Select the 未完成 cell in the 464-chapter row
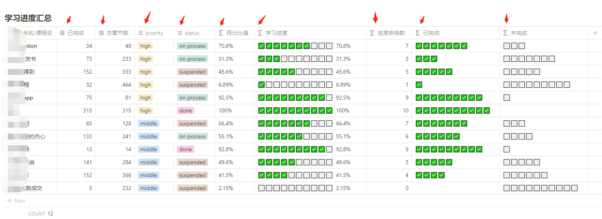The image size is (602, 219). point(544,85)
